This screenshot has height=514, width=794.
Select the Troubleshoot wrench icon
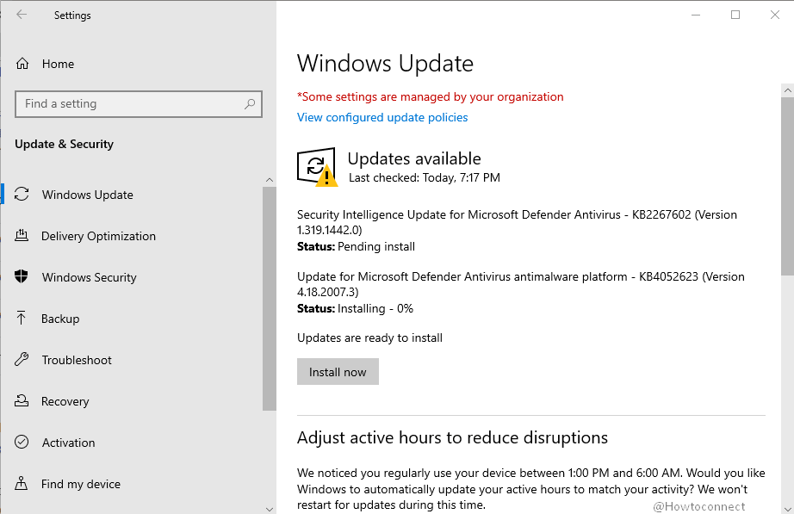click(x=23, y=360)
